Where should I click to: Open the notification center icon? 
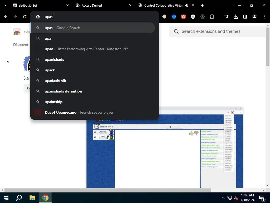click(x=261, y=198)
